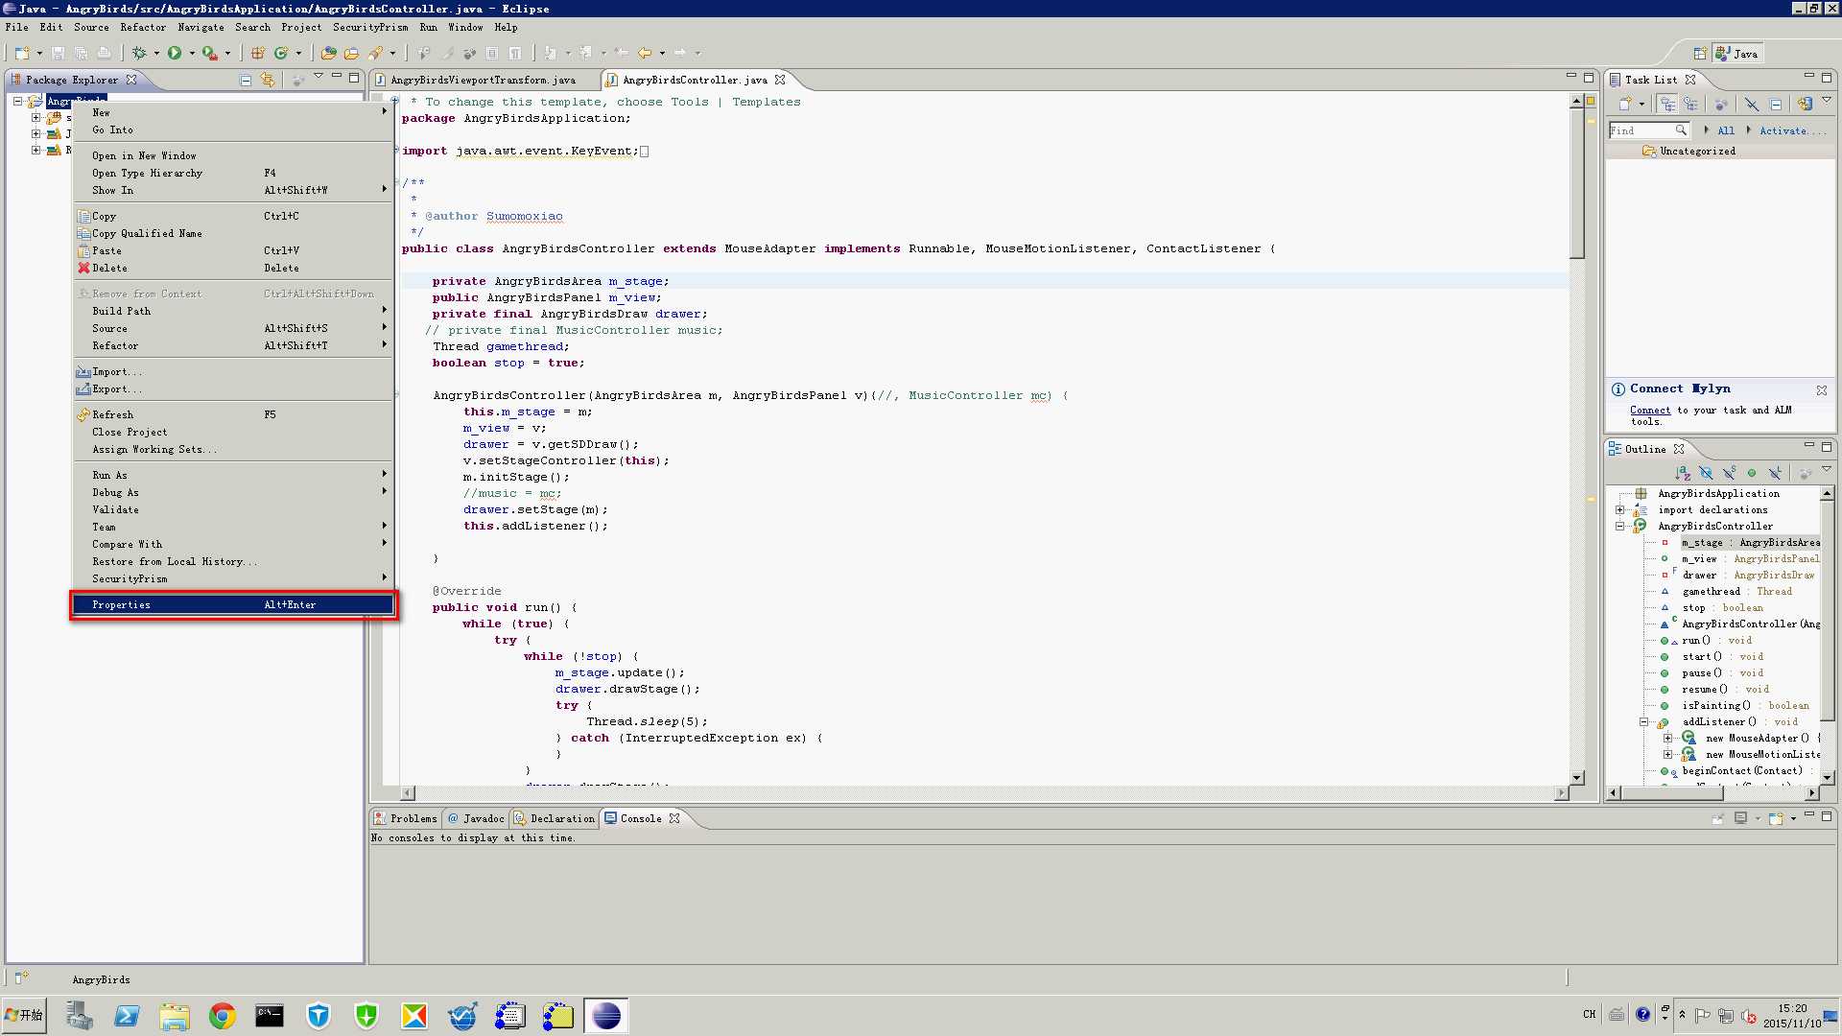Switch to AngryBirdsViewportTransform.java editor tab
Image resolution: width=1842 pixels, height=1036 pixels.
coord(483,80)
